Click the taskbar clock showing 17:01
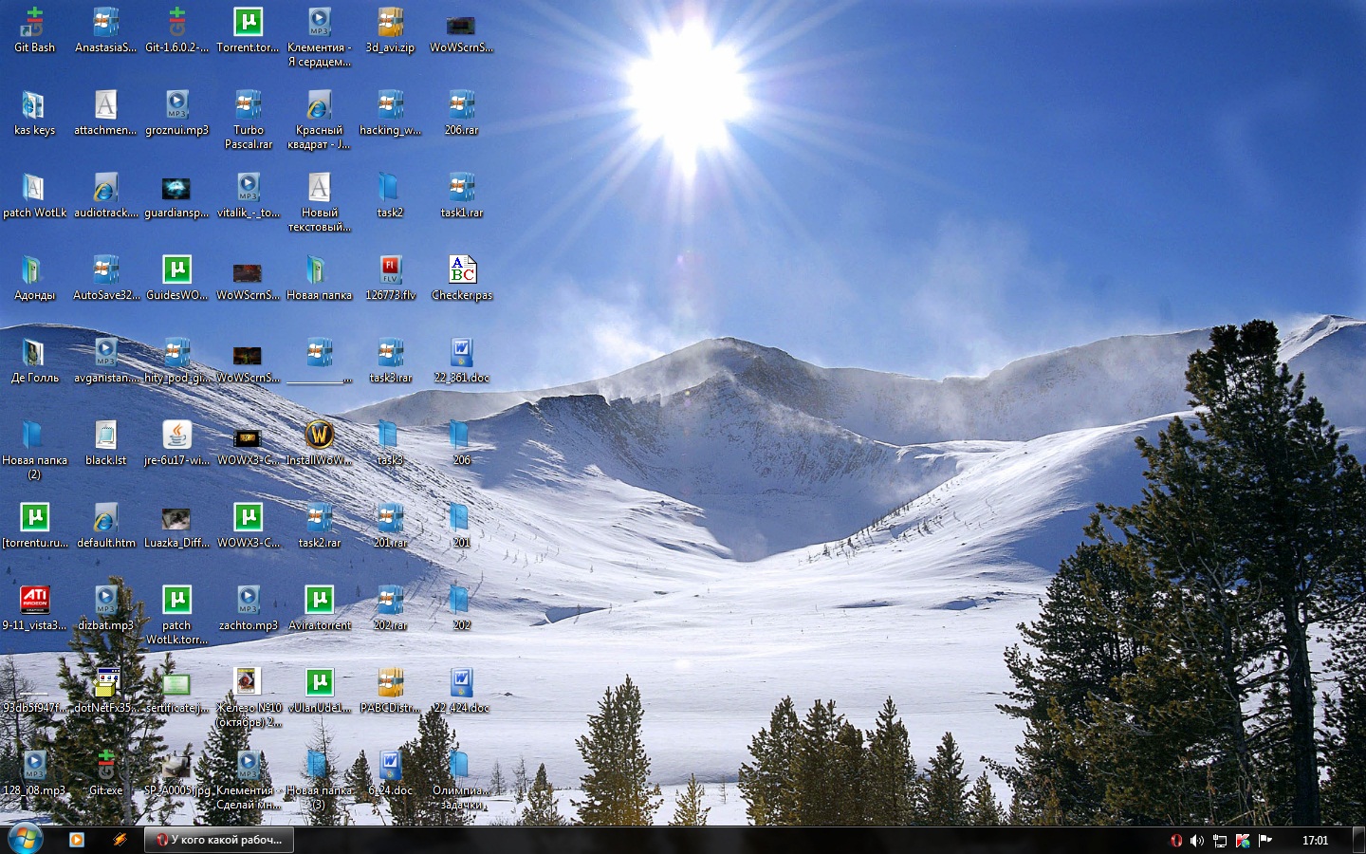This screenshot has width=1366, height=854. (x=1315, y=841)
